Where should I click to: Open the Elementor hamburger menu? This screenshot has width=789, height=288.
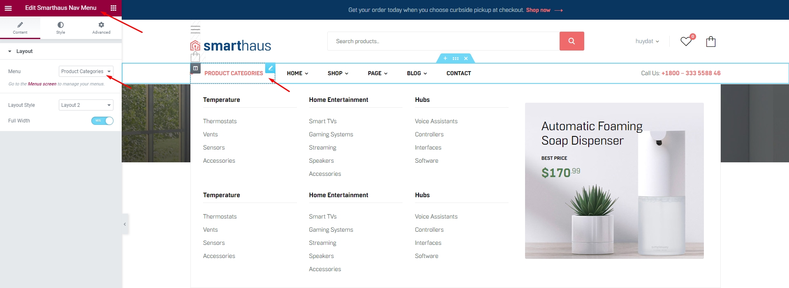click(x=8, y=8)
